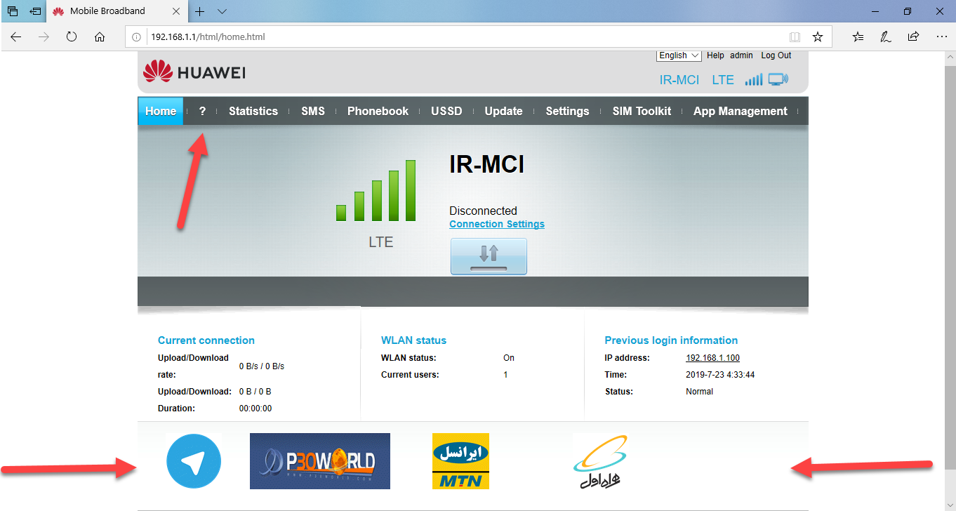Open the Connection Settings link
The image size is (956, 511).
497,224
